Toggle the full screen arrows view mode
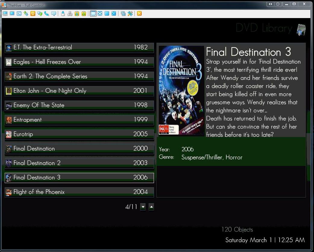 (114, 14)
